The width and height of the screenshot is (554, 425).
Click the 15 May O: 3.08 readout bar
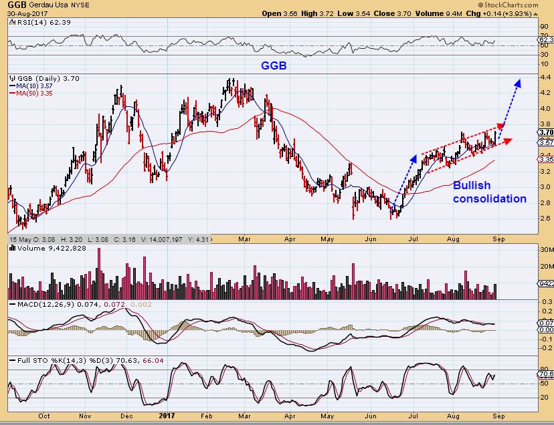coord(110,239)
